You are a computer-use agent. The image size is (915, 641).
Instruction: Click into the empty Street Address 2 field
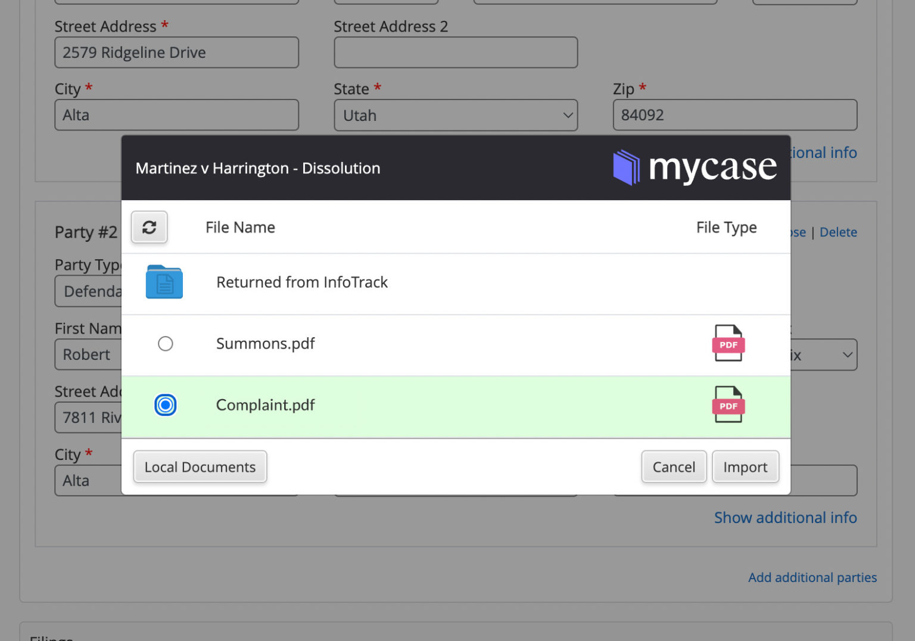[x=456, y=52]
